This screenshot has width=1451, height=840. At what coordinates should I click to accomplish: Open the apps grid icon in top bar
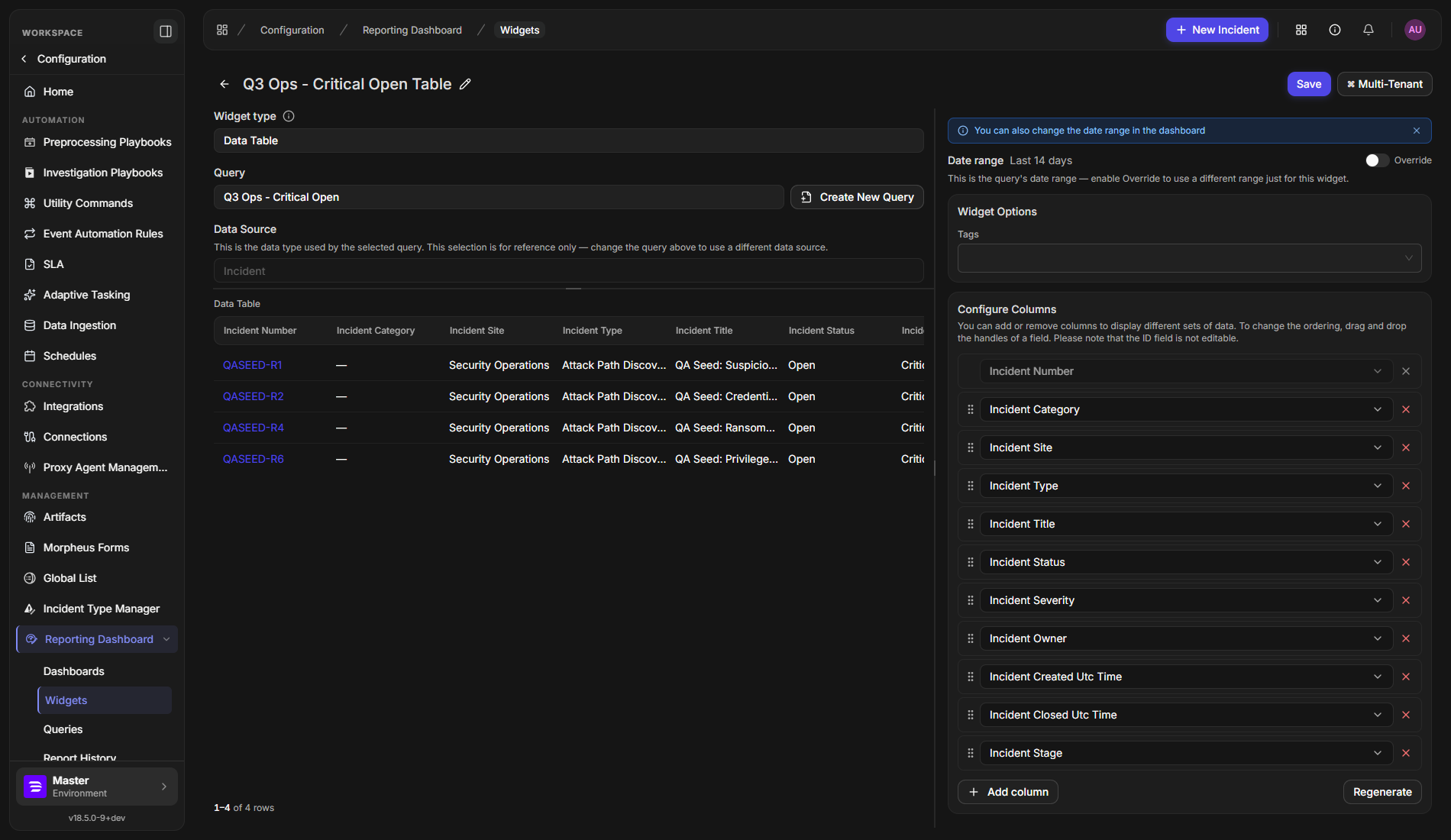[x=1301, y=30]
